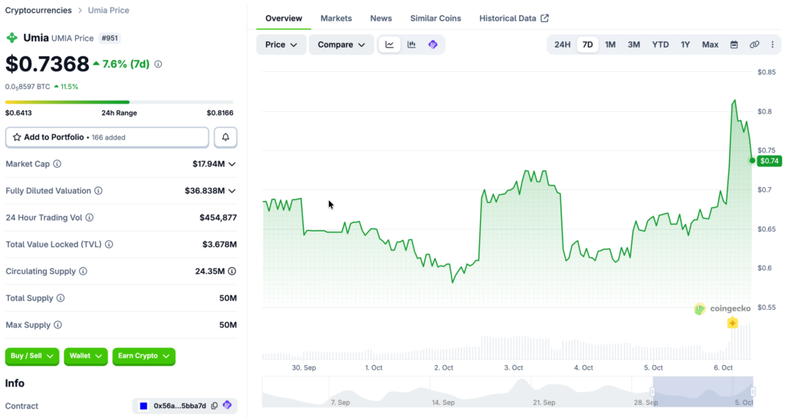This screenshot has height=418, width=785.
Task: Click the $0.74 current price label
Action: pyautogui.click(x=770, y=161)
